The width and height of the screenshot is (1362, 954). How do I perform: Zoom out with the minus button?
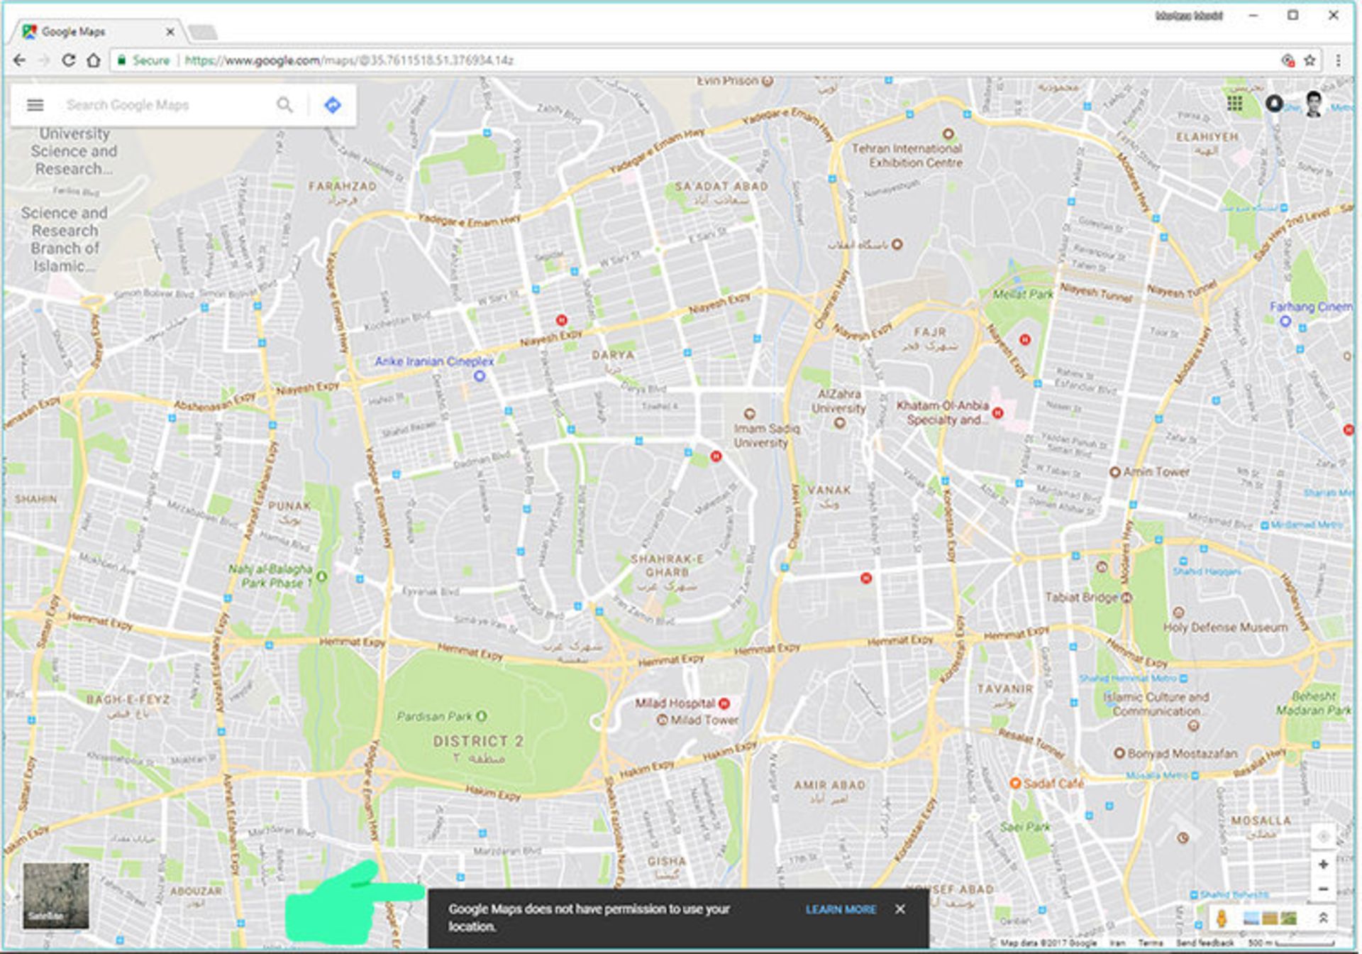(1323, 889)
